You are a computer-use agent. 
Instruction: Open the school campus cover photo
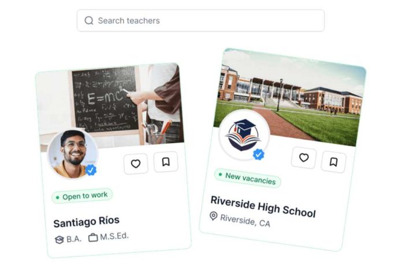(290, 98)
